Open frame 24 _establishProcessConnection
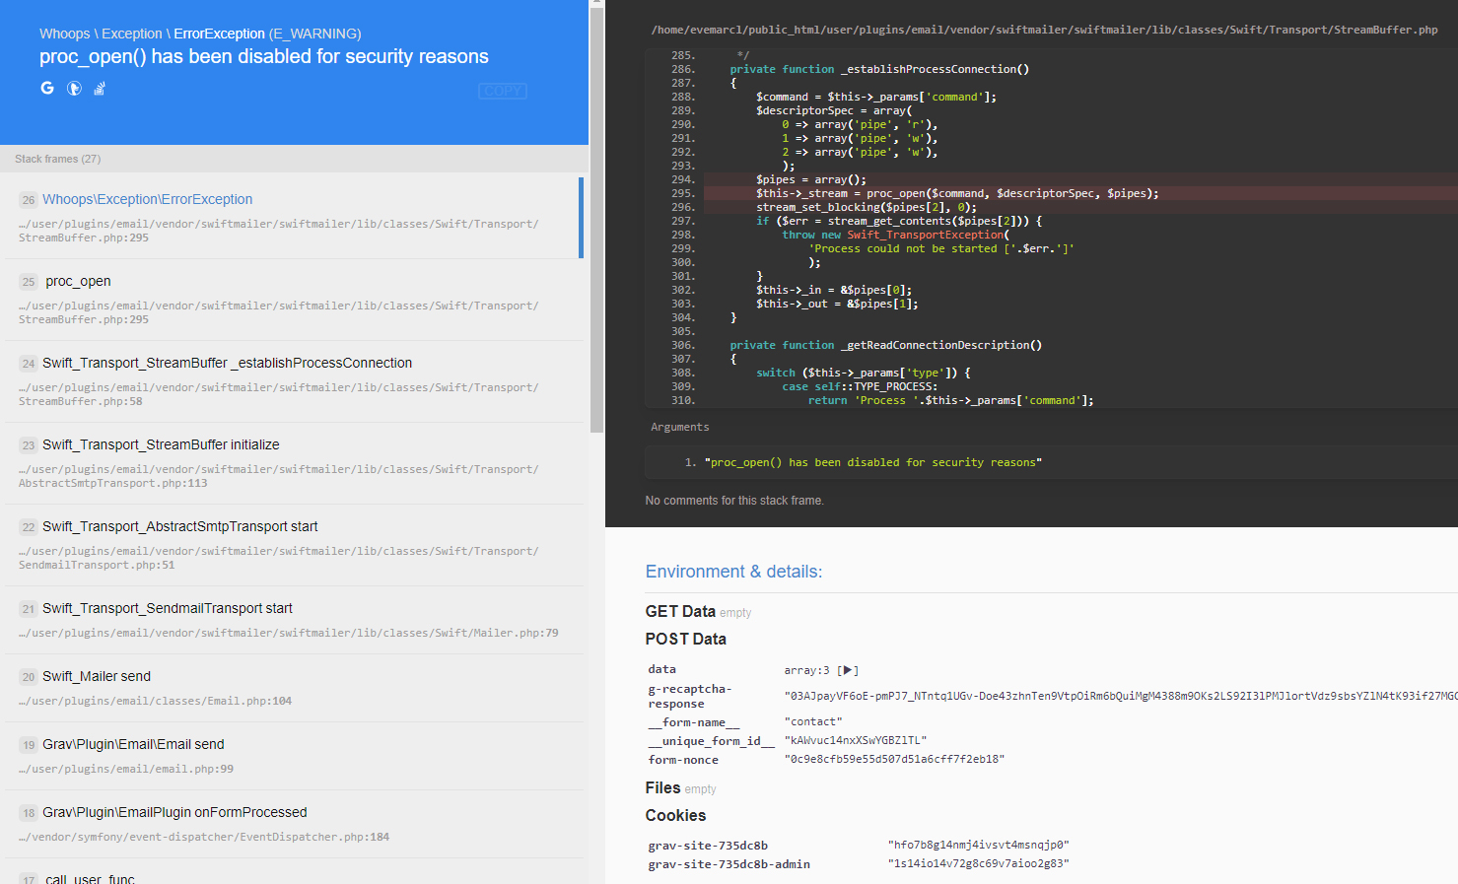Viewport: 1458px width, 884px height. 294,381
